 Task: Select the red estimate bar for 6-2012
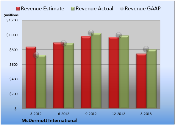pos(58,76)
